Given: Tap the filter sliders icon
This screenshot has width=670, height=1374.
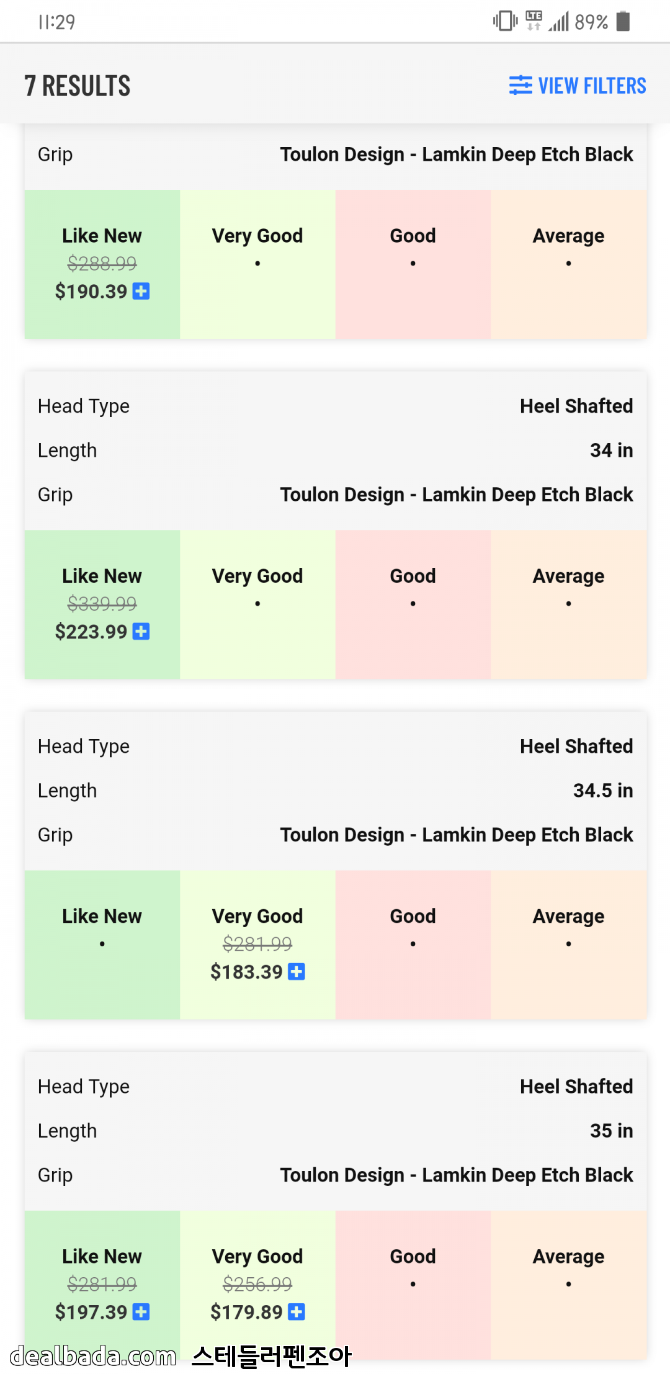Looking at the screenshot, I should coord(520,86).
